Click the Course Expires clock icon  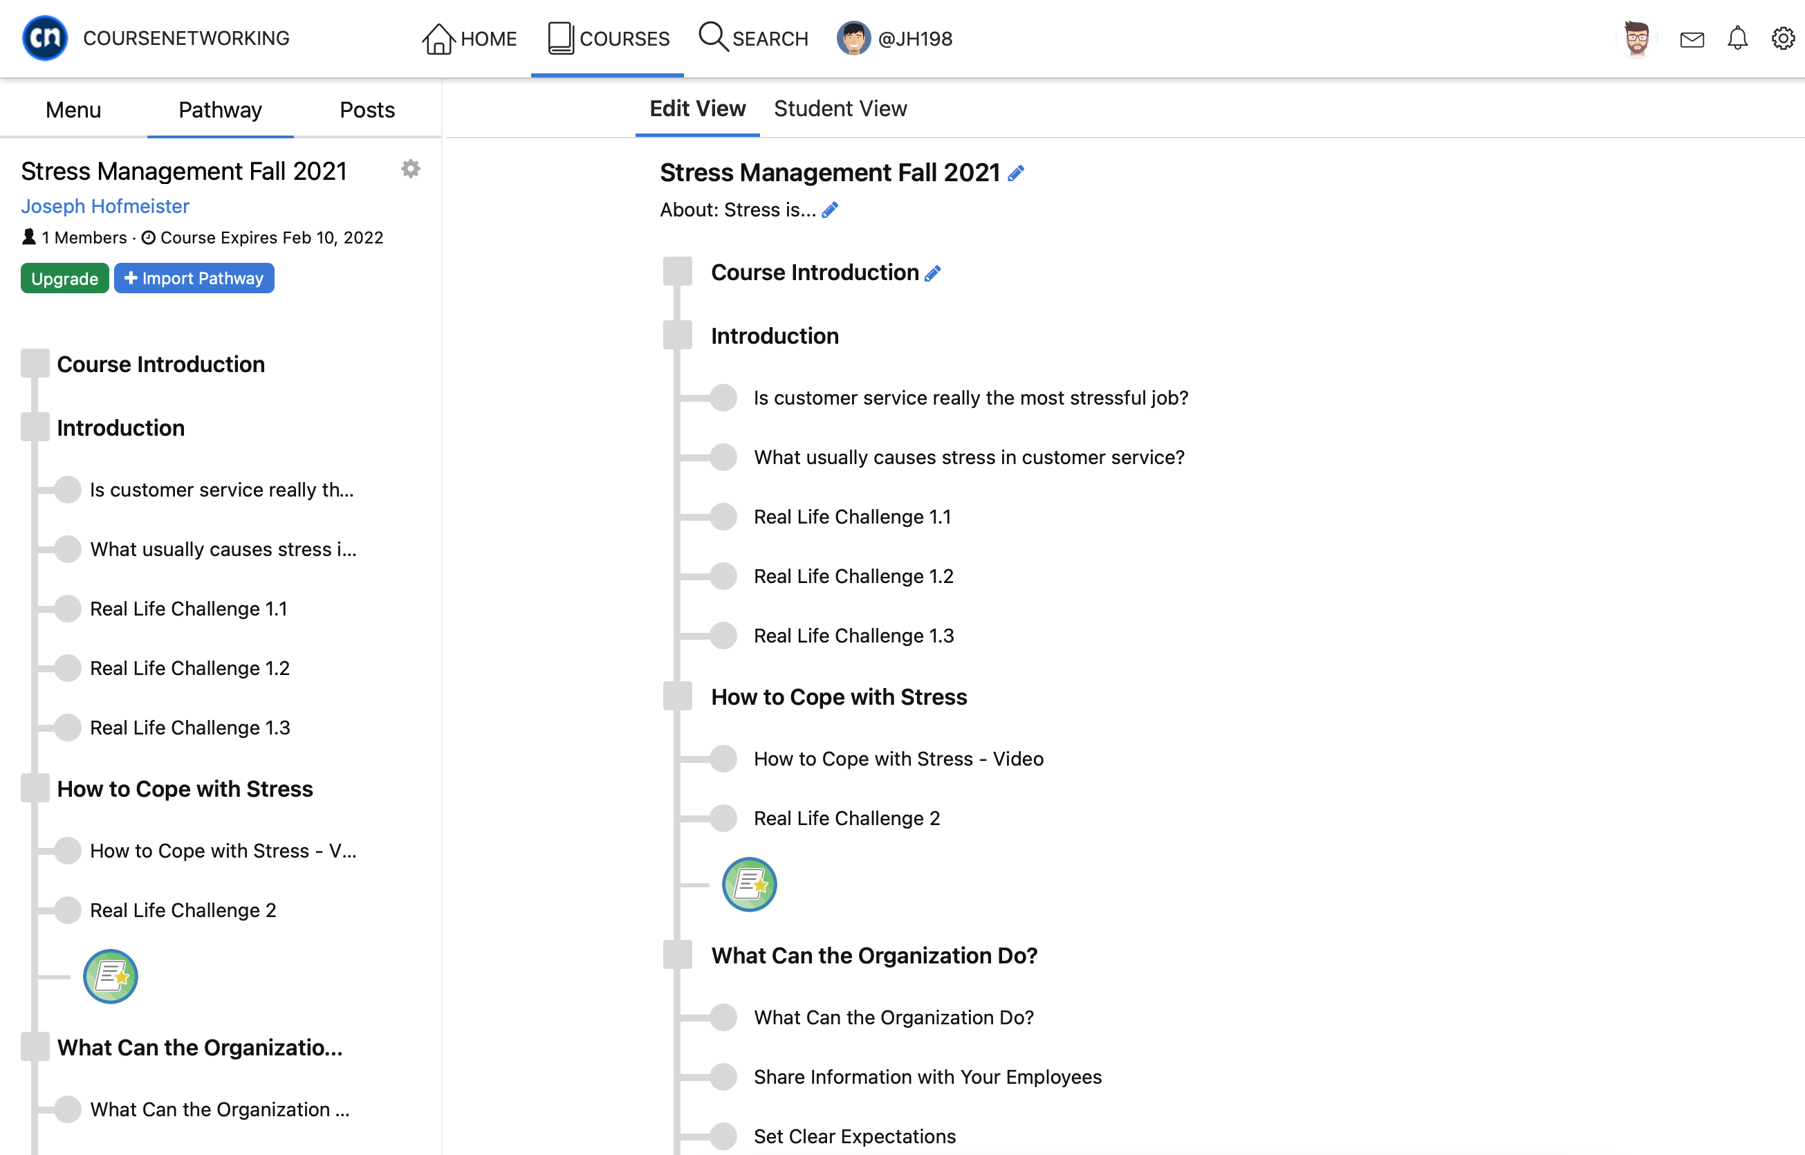[149, 238]
